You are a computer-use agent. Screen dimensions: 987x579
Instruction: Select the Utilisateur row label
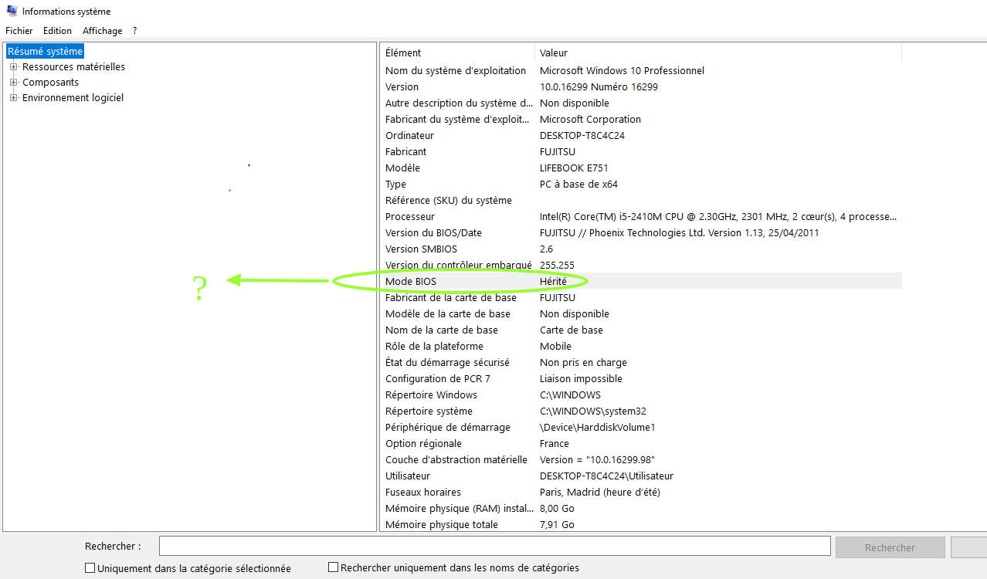(x=408, y=476)
